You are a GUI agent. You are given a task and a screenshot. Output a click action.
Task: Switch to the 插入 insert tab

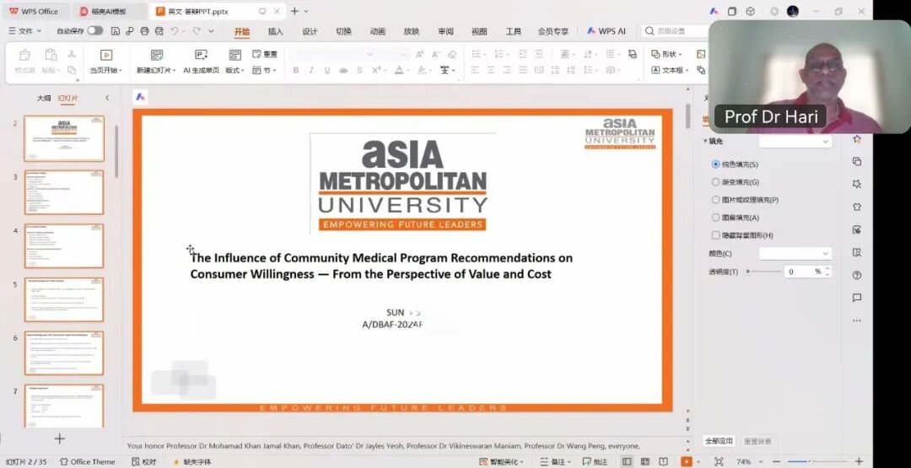tap(275, 31)
